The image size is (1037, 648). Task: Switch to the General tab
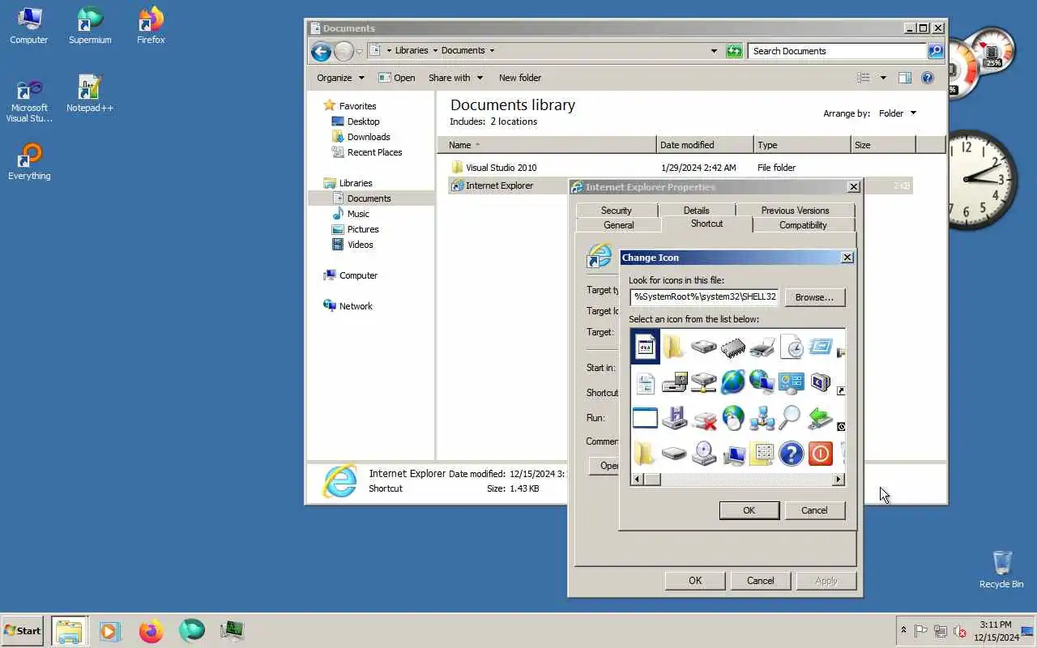(618, 225)
